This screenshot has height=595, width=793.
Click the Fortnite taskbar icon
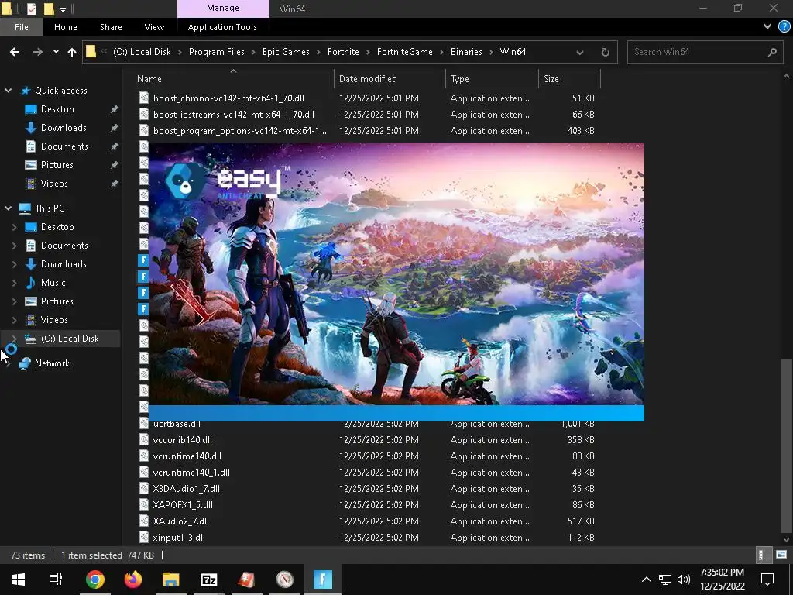(x=323, y=580)
